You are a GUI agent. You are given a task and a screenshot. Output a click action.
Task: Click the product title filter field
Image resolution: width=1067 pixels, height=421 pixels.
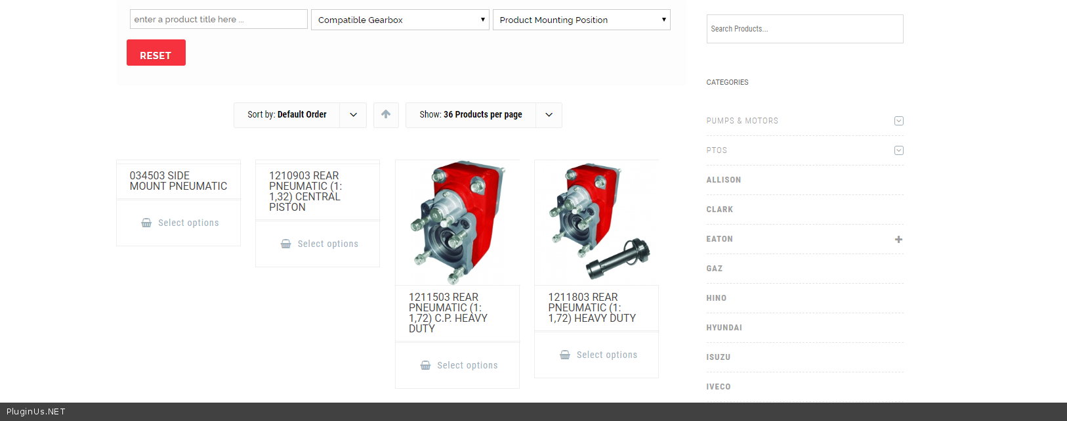coord(219,20)
